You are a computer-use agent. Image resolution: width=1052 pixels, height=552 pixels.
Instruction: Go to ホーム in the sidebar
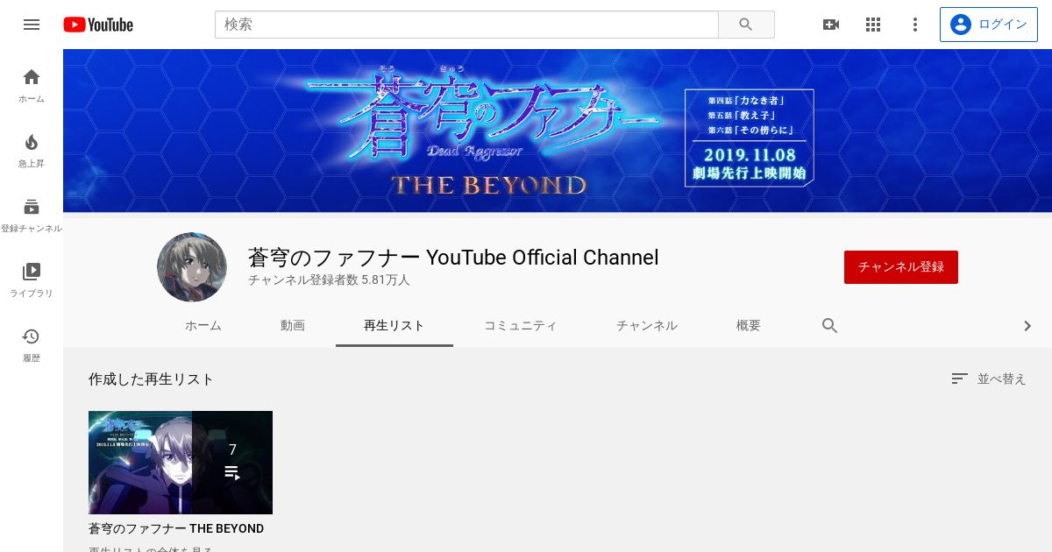[x=32, y=86]
